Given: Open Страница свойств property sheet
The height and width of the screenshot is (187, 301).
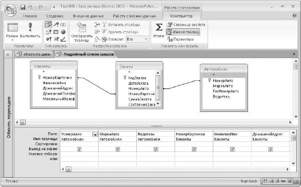Looking at the screenshot, I should pos(186,25).
